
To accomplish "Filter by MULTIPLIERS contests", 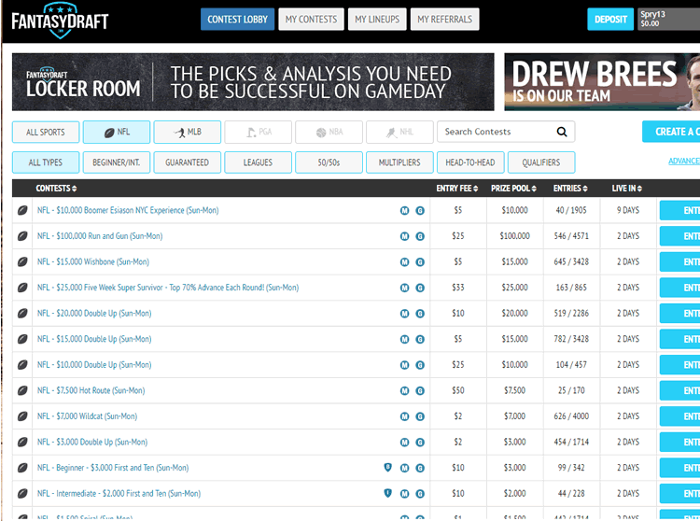I will point(399,162).
